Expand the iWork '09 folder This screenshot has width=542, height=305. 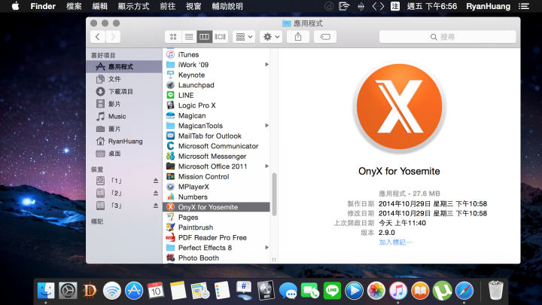pos(266,65)
